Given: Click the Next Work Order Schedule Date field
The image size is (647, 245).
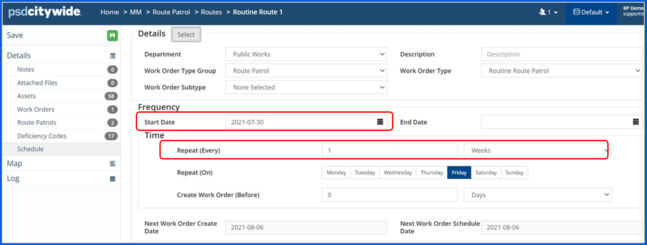Looking at the screenshot, I should point(562,227).
